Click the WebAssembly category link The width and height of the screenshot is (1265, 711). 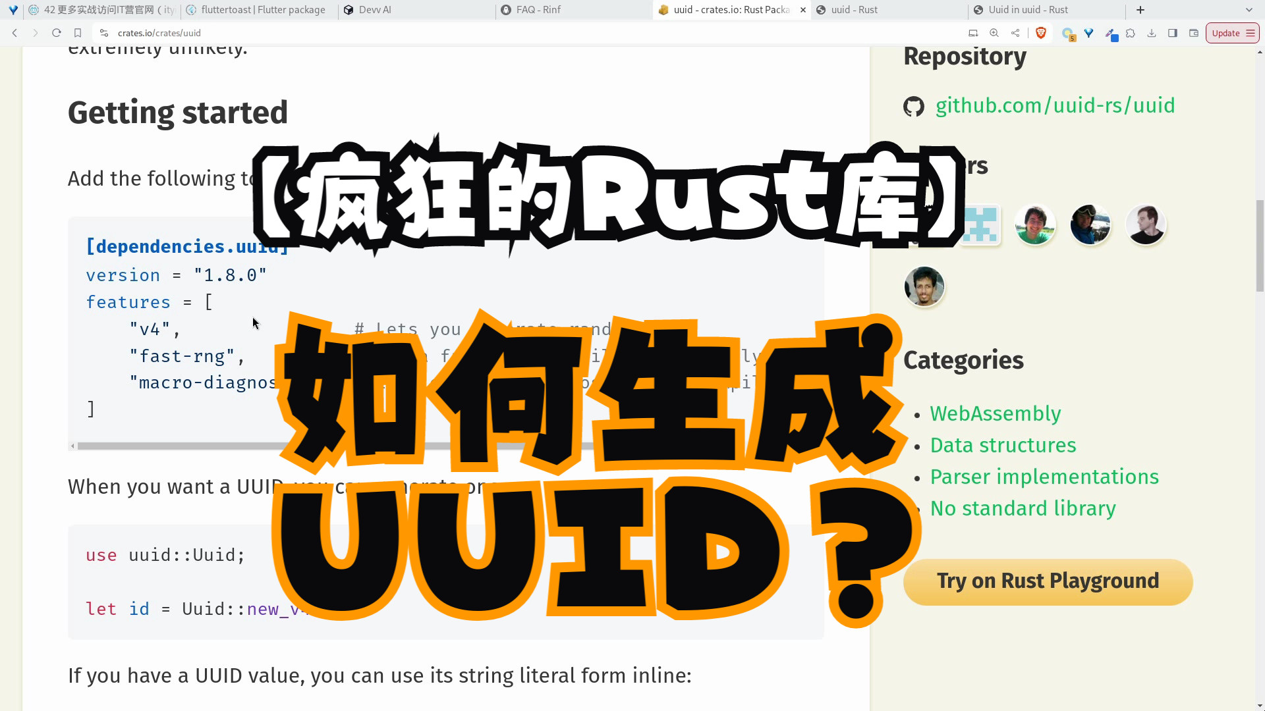pos(994,413)
